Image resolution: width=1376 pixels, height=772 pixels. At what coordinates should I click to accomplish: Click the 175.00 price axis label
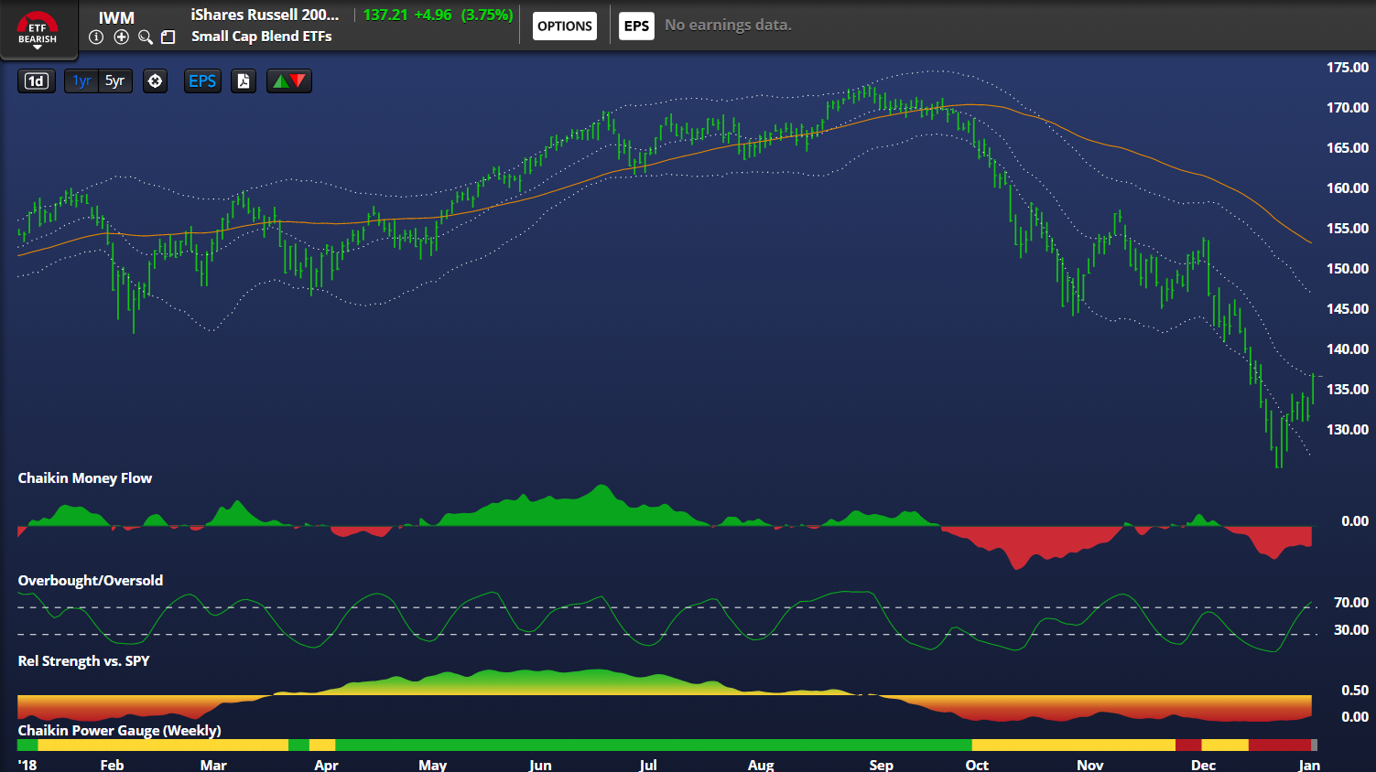[x=1348, y=68]
